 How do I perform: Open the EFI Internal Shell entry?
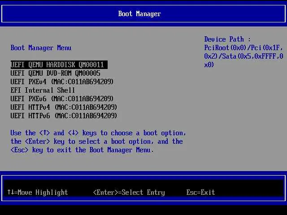43,90
